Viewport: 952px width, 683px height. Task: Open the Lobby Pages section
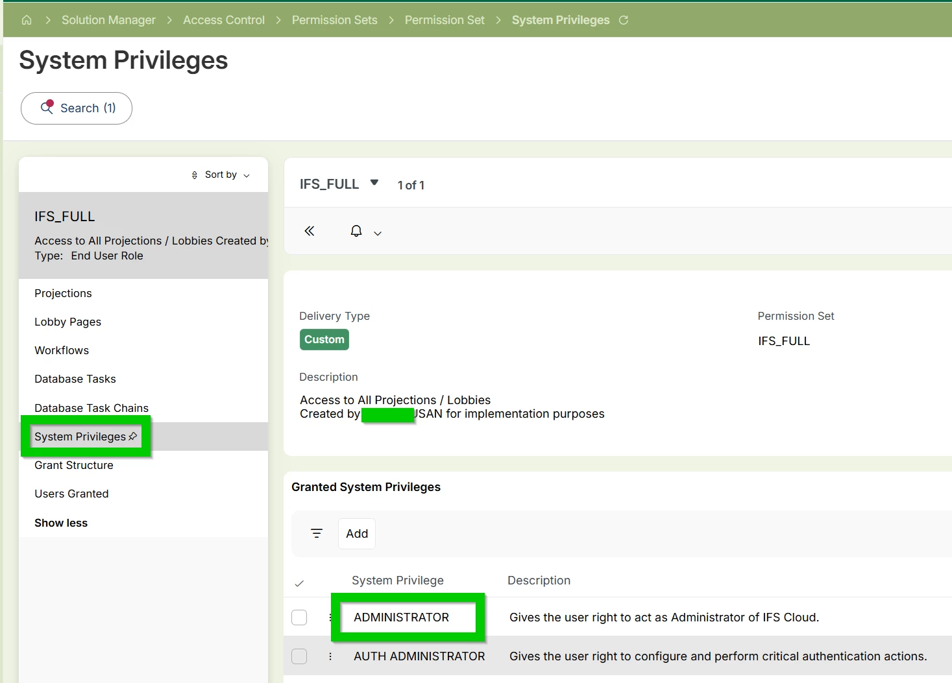67,322
